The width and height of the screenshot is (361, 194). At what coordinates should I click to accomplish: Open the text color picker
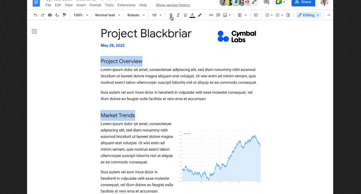[192, 15]
